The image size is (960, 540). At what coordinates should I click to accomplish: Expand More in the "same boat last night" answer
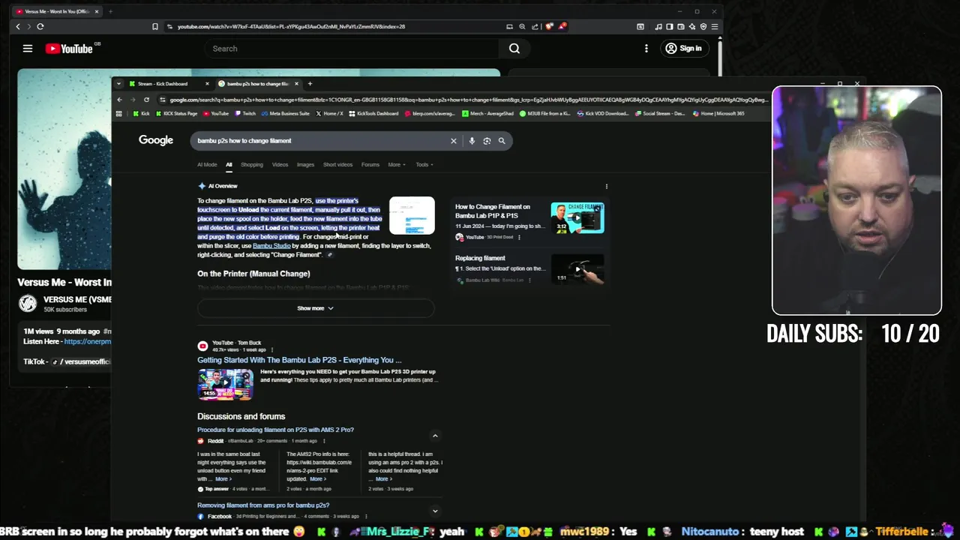click(223, 479)
